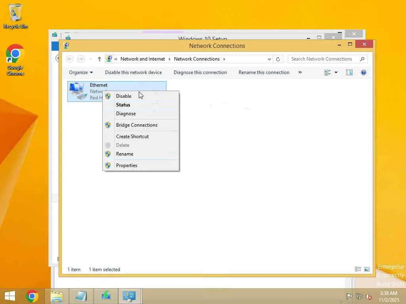Click the Search Network Connections field

(327, 59)
